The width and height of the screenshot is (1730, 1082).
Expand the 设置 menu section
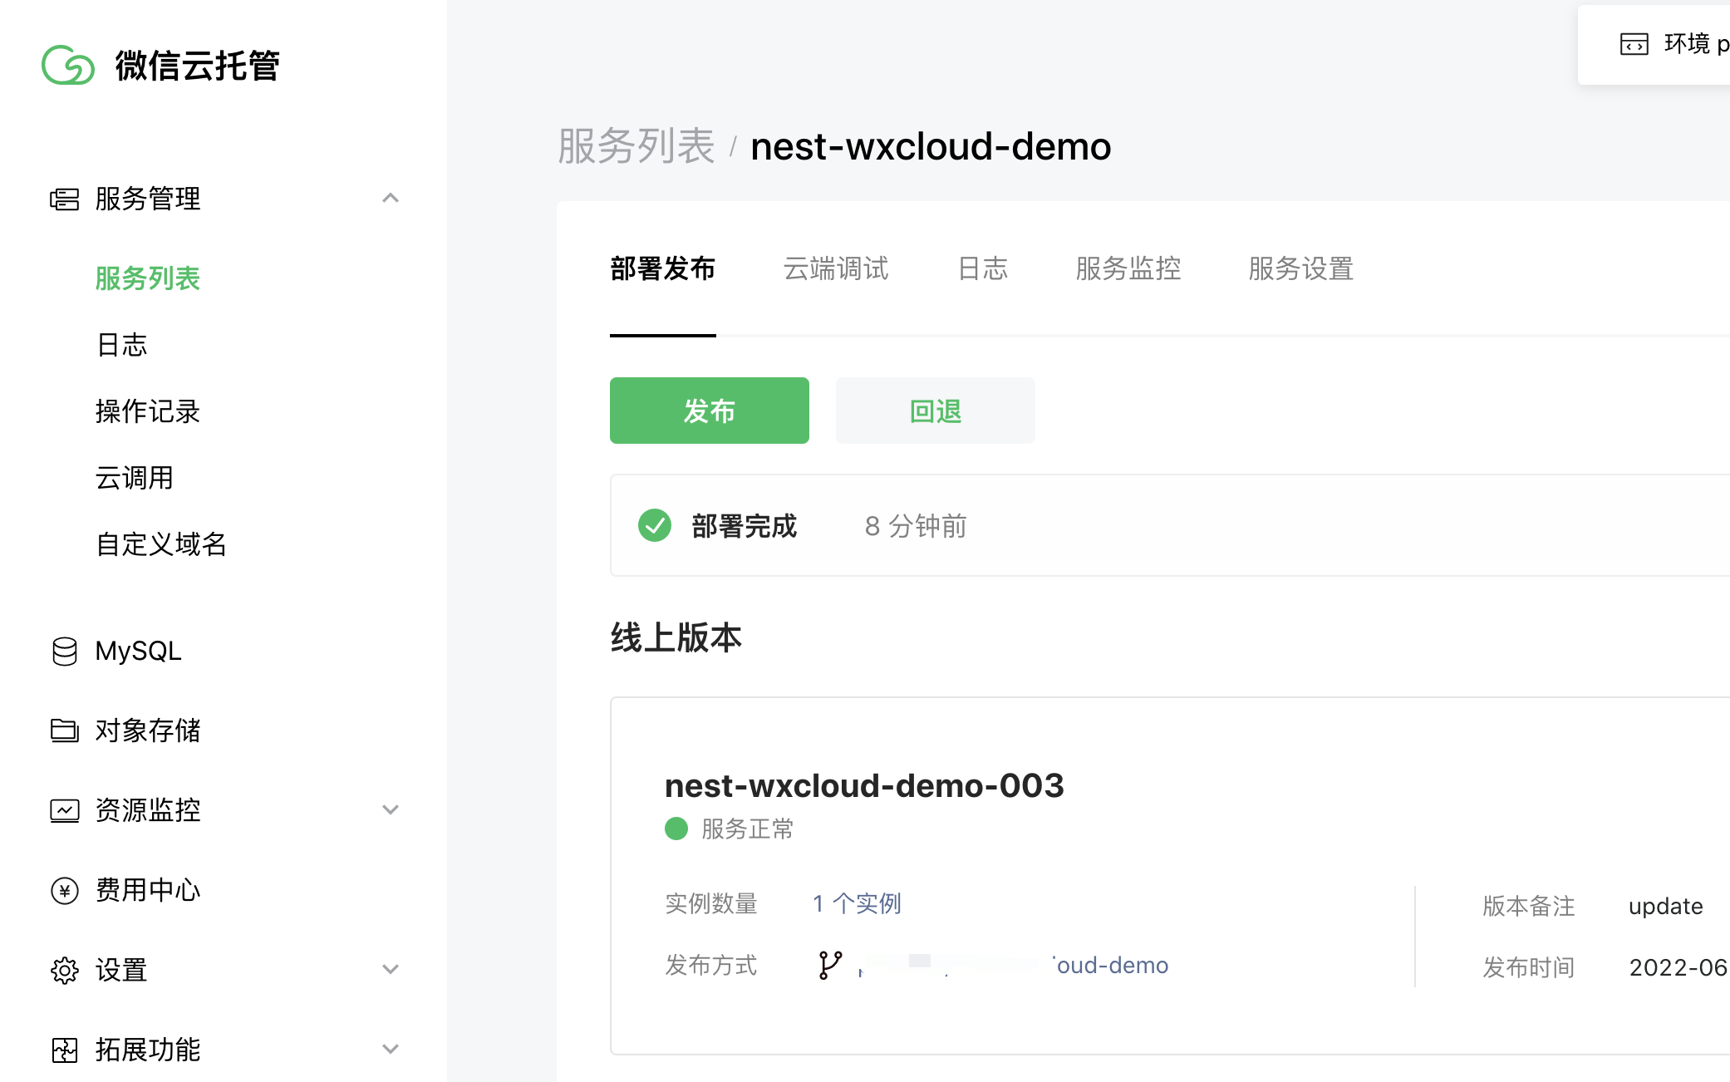(x=391, y=969)
